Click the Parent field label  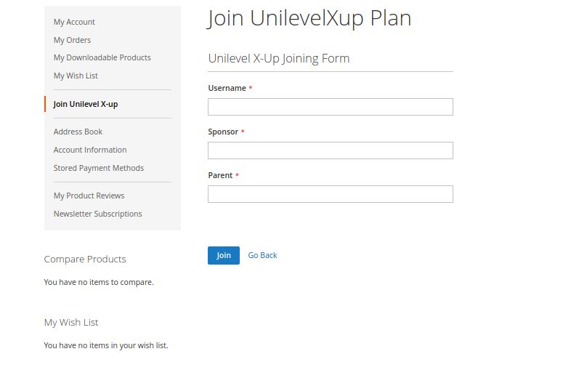220,175
